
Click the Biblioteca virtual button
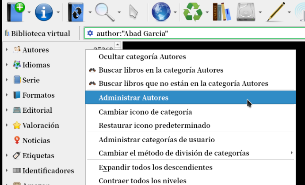point(37,33)
